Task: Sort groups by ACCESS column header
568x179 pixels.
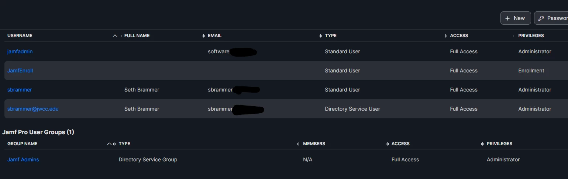Action: [x=400, y=144]
